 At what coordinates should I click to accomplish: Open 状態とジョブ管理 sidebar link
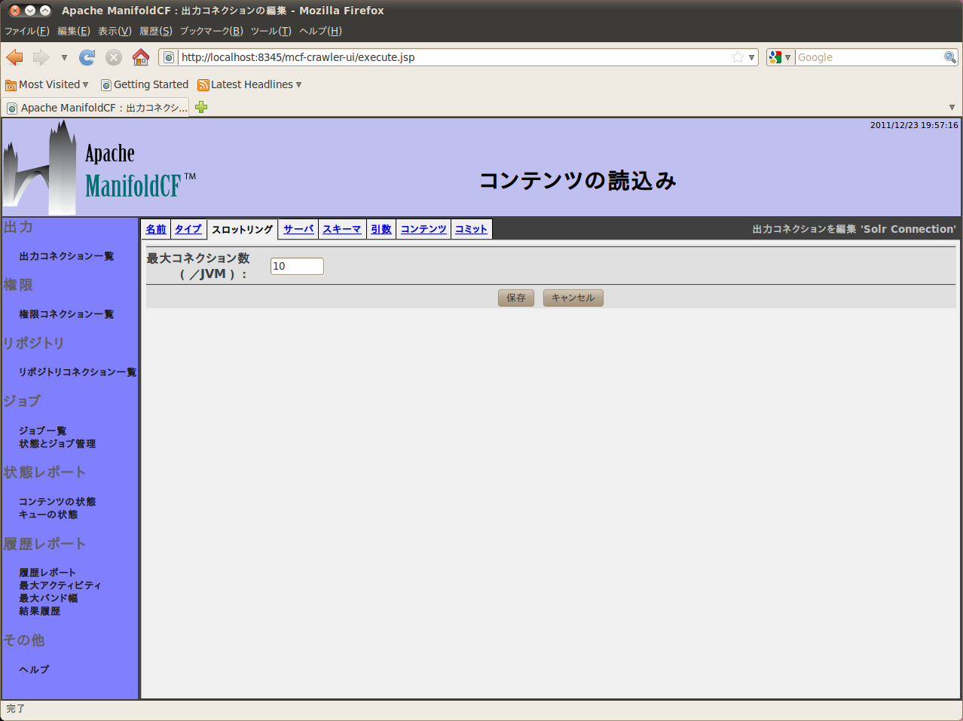pos(57,444)
